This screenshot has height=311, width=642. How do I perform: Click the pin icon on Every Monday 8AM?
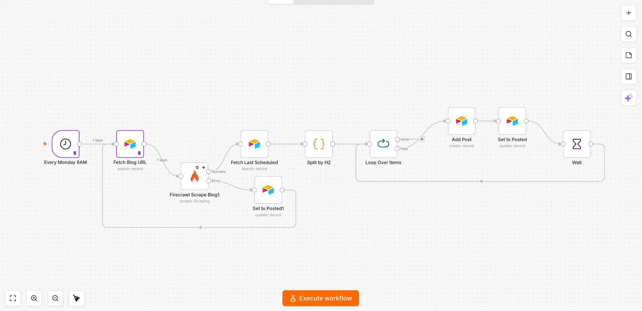click(x=75, y=153)
